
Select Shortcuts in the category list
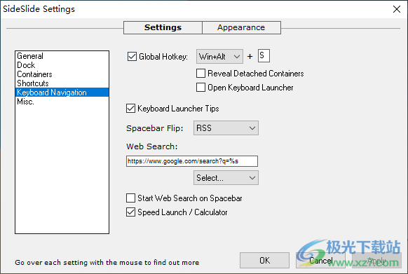(x=62, y=83)
